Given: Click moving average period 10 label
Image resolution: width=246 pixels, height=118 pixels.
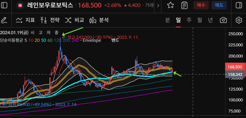Looking at the screenshot, I should pos(31,40).
